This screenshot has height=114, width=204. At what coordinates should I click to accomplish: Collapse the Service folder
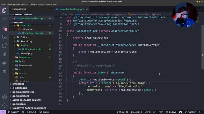24,45
